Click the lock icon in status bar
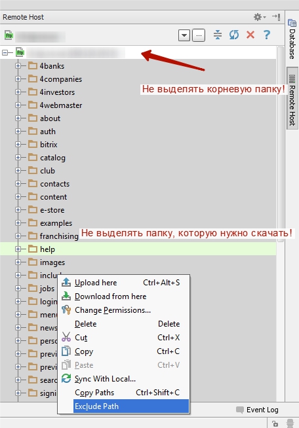The height and width of the screenshot is (428, 299). point(275,423)
